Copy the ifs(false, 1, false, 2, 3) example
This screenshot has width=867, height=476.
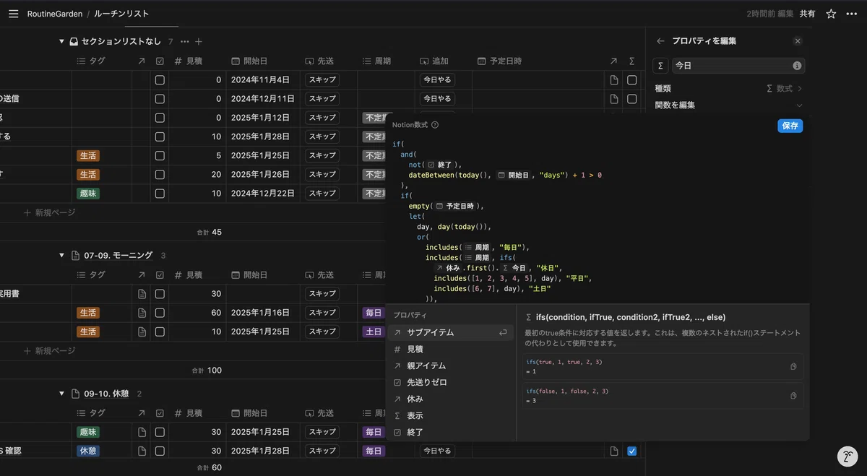pyautogui.click(x=793, y=396)
